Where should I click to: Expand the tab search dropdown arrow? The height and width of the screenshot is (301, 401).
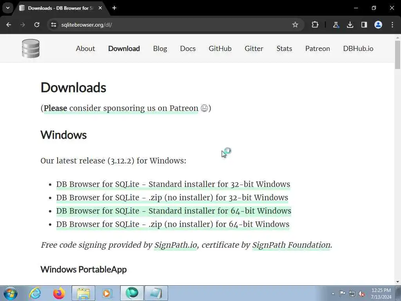[8, 8]
